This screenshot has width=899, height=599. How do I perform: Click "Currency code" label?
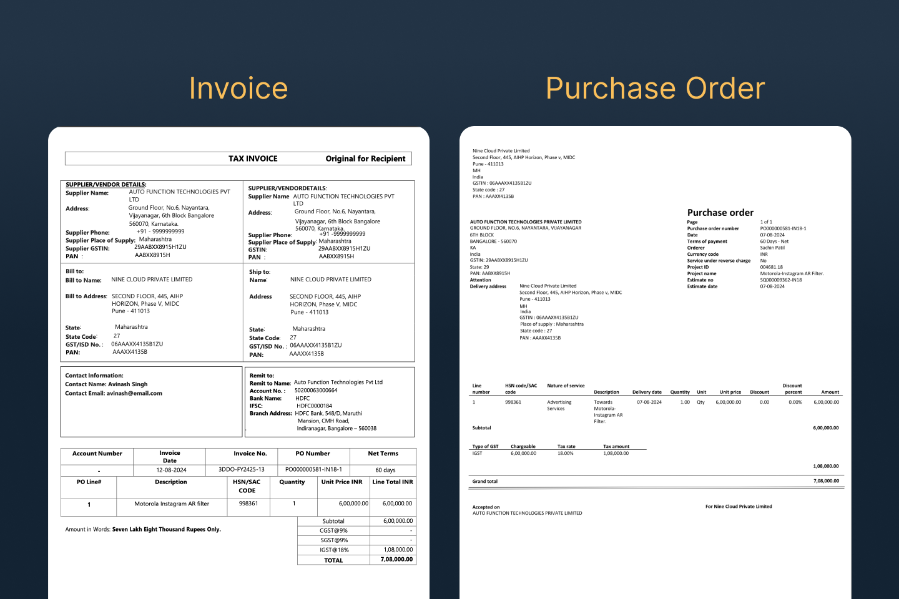click(x=703, y=255)
